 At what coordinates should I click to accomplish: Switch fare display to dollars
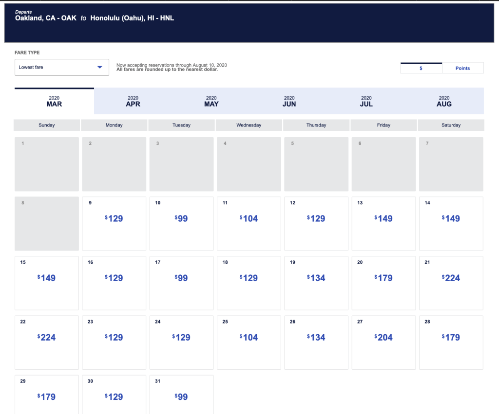pos(421,68)
